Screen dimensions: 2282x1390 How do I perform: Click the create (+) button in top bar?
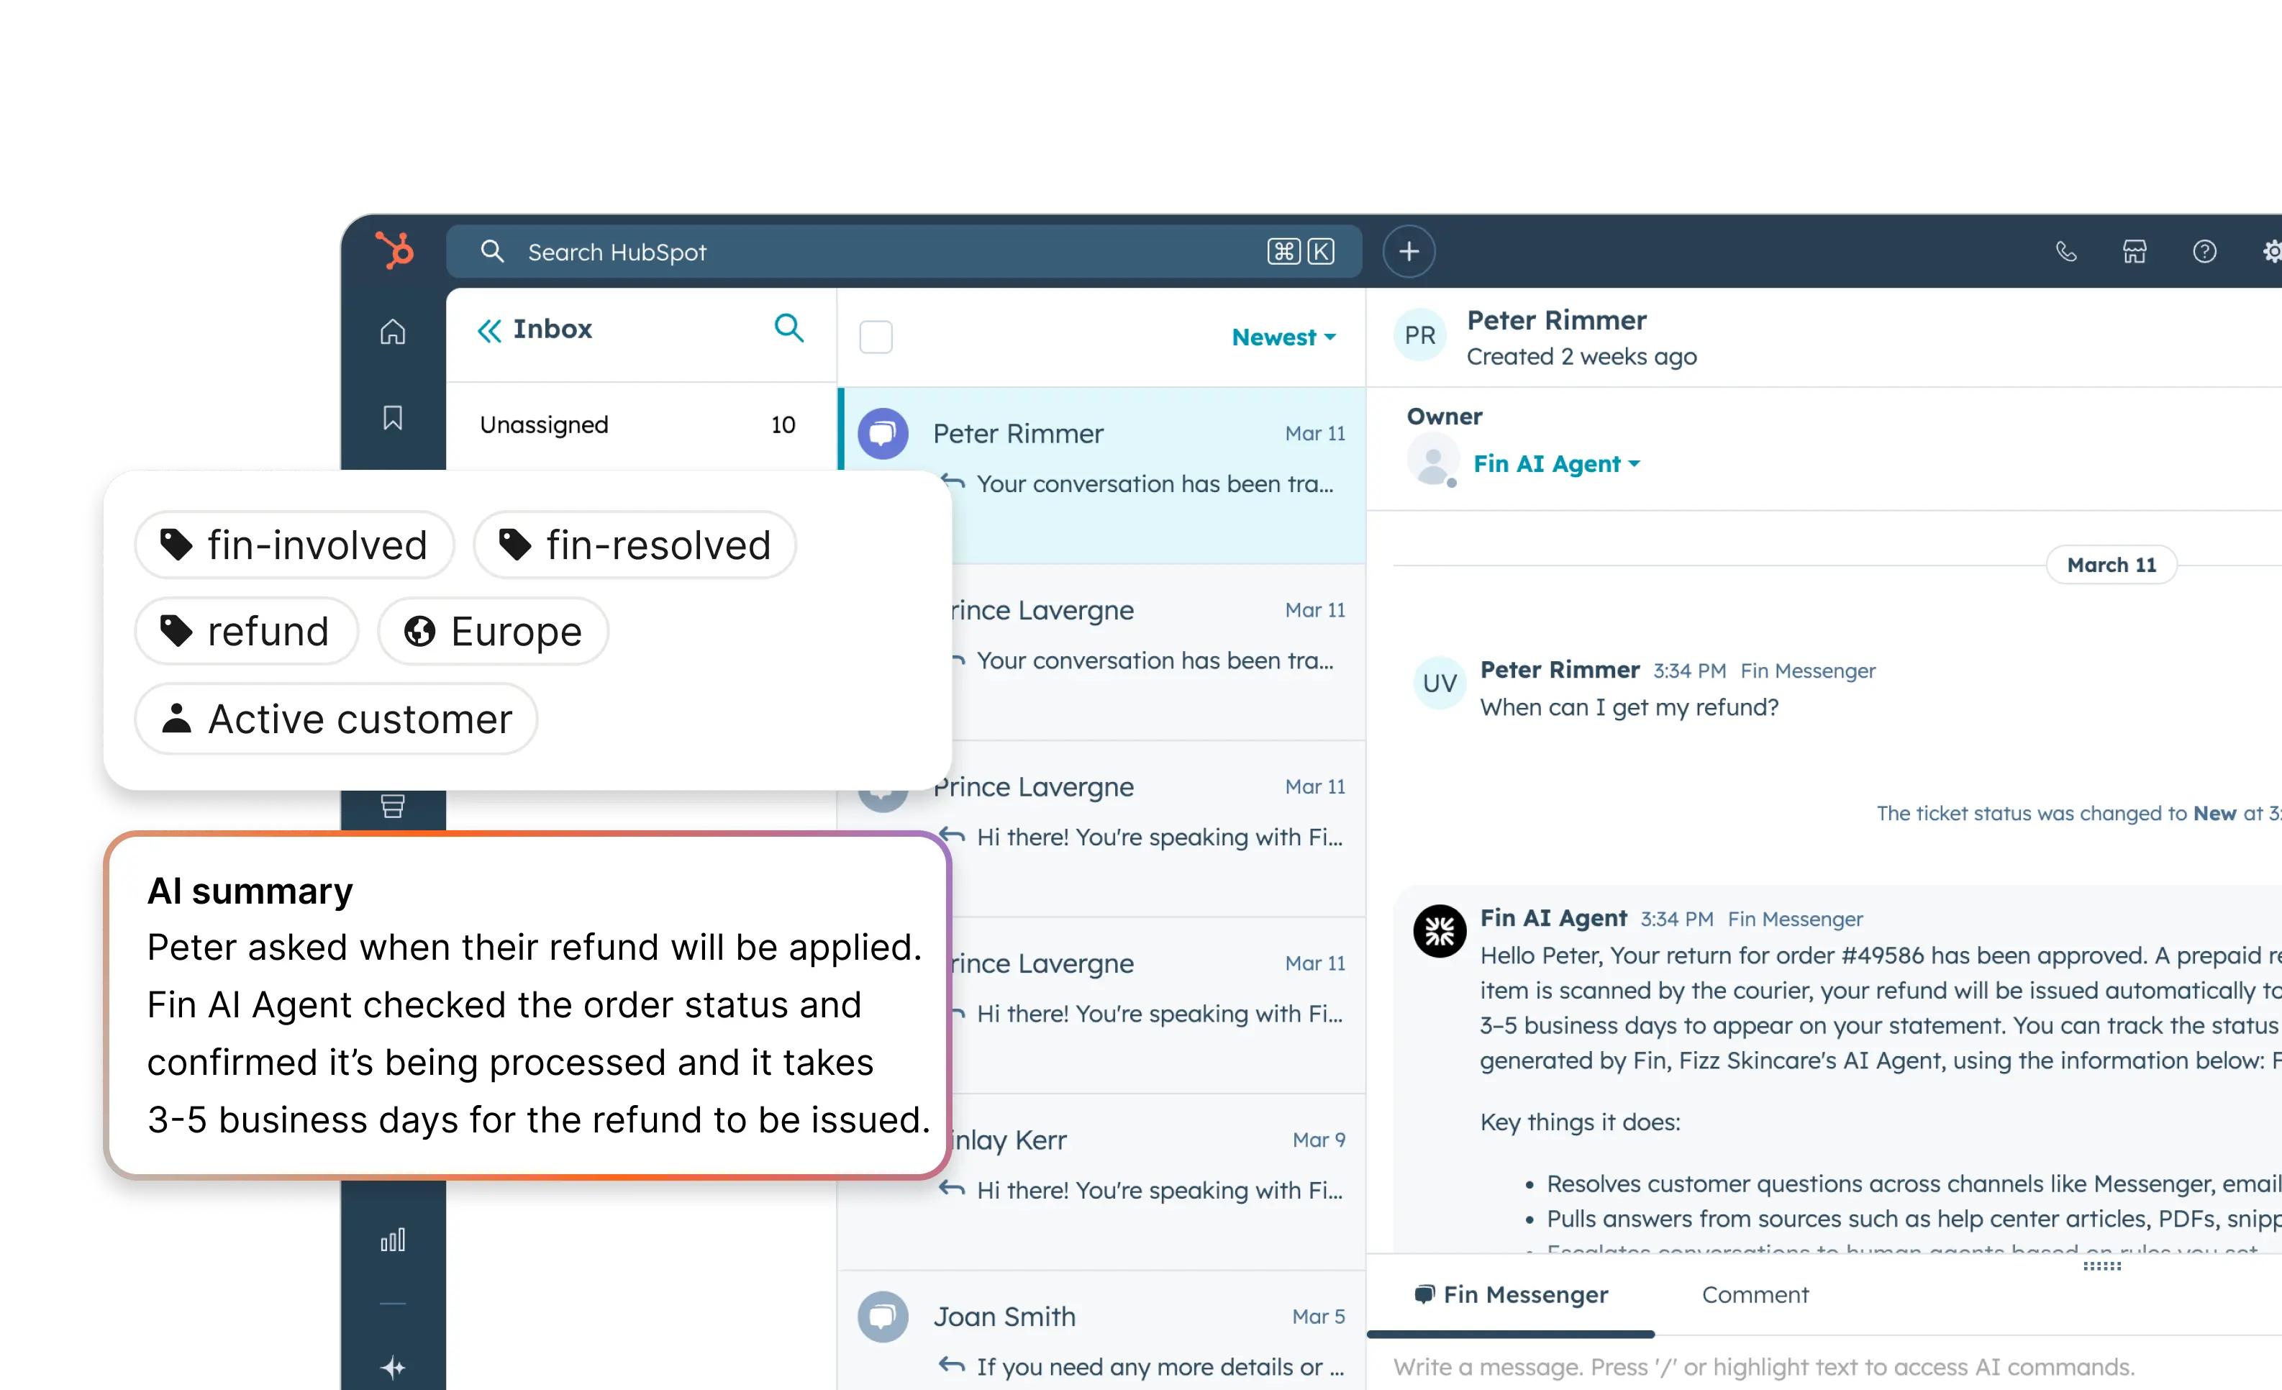[x=1409, y=251]
